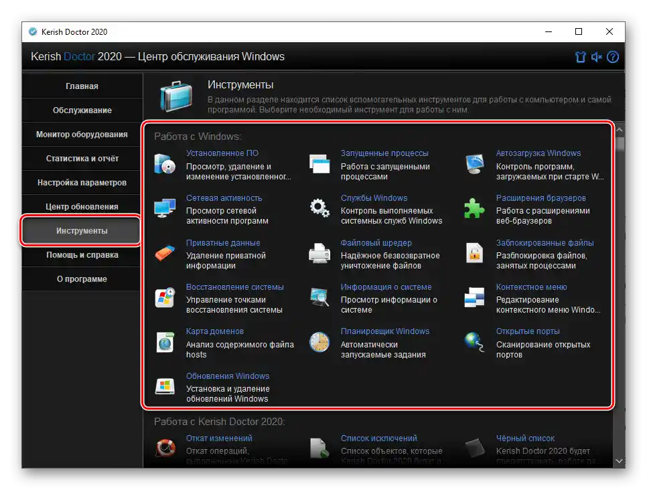Open help via question mark icon

tap(612, 57)
